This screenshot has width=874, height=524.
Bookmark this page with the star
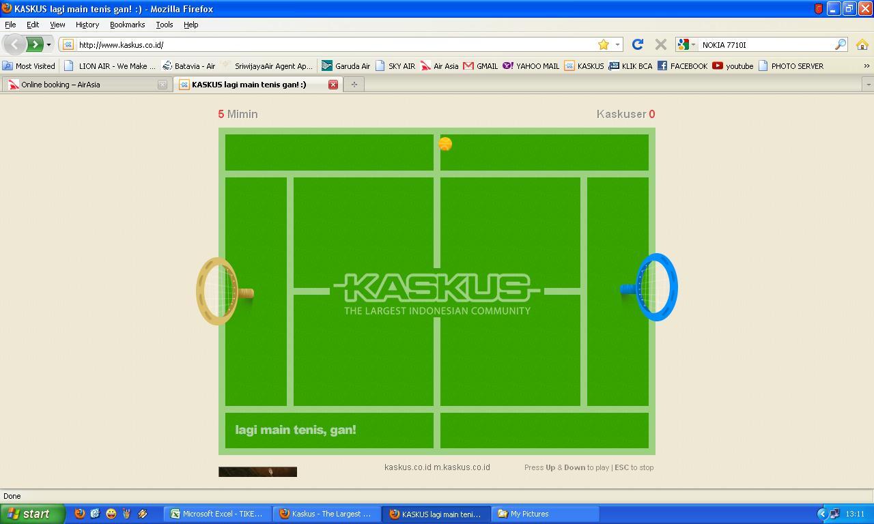pyautogui.click(x=604, y=44)
